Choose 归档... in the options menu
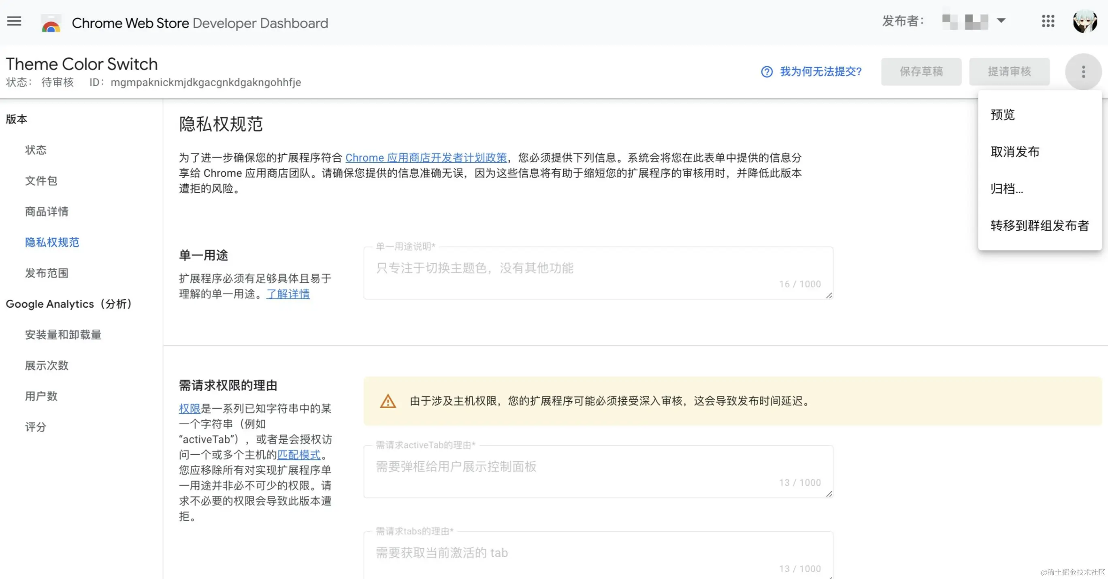The image size is (1108, 579). [x=1006, y=189]
